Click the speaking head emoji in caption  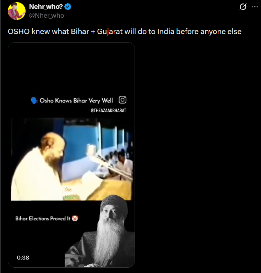[34, 101]
